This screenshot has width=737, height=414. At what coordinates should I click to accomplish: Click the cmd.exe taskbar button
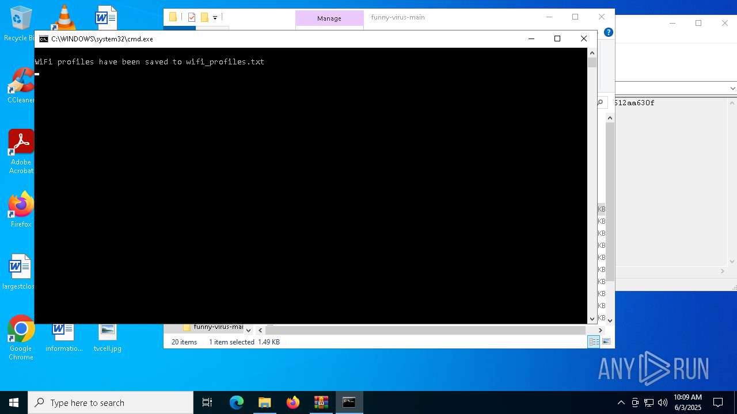349,402
